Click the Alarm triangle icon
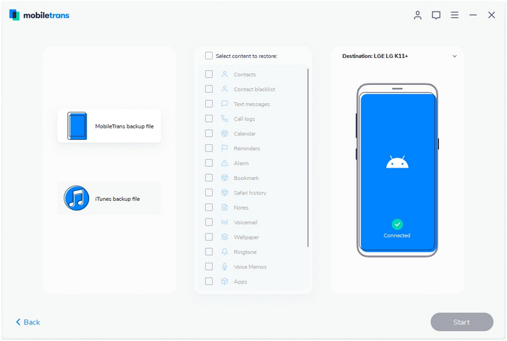The height and width of the screenshot is (341, 507). (x=225, y=163)
